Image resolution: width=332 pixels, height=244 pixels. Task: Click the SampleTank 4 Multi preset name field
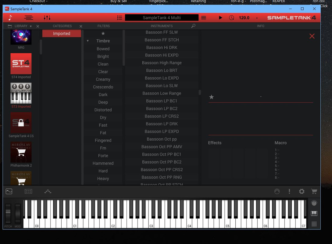(x=162, y=18)
